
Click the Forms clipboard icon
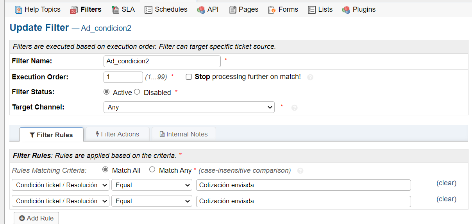pyautogui.click(x=272, y=10)
